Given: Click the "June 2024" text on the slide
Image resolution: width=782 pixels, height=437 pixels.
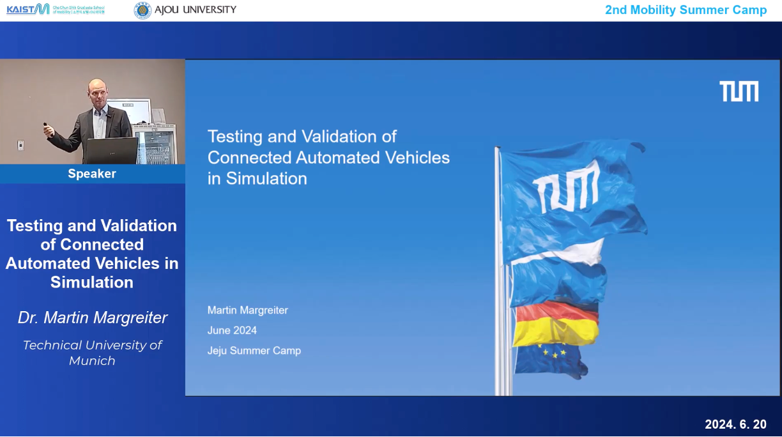Looking at the screenshot, I should 232,330.
